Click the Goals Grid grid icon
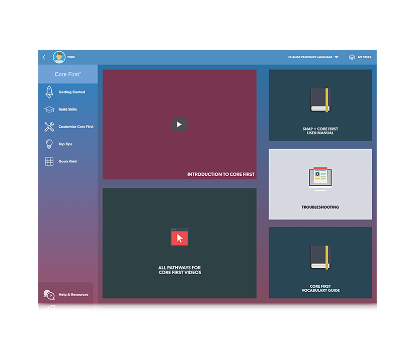 click(x=48, y=161)
